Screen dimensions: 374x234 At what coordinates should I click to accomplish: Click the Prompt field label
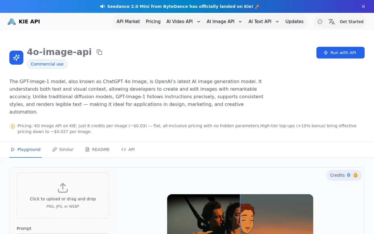[x=24, y=228]
